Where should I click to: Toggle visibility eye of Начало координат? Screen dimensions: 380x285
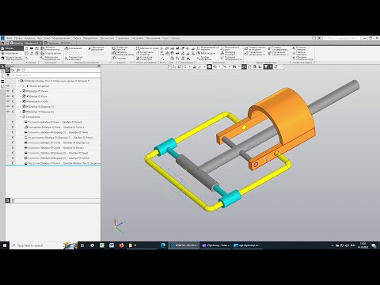point(8,86)
